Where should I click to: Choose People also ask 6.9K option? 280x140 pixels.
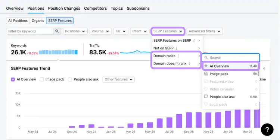point(231,97)
